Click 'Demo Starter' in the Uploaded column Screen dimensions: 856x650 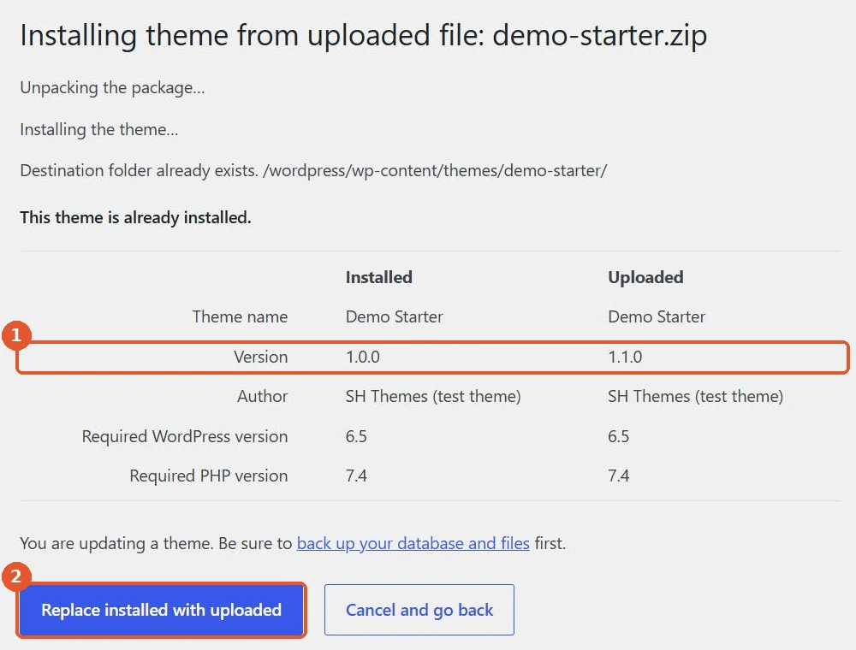657,316
